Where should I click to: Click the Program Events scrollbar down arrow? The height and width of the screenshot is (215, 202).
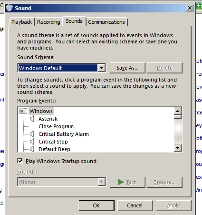[178, 148]
